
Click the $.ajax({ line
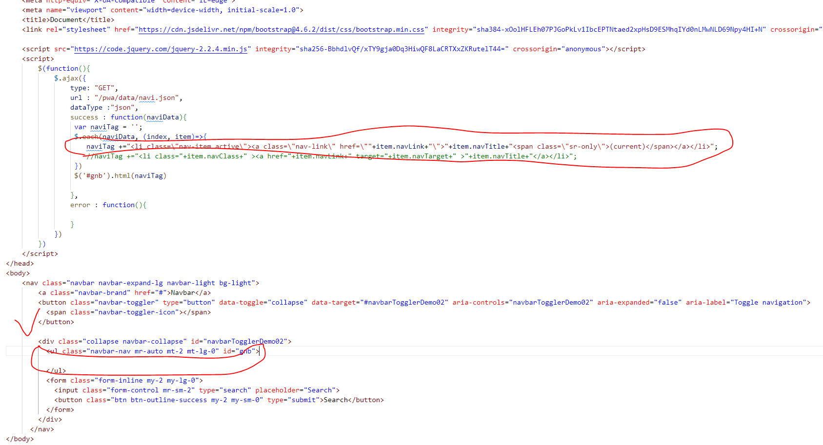[70, 78]
